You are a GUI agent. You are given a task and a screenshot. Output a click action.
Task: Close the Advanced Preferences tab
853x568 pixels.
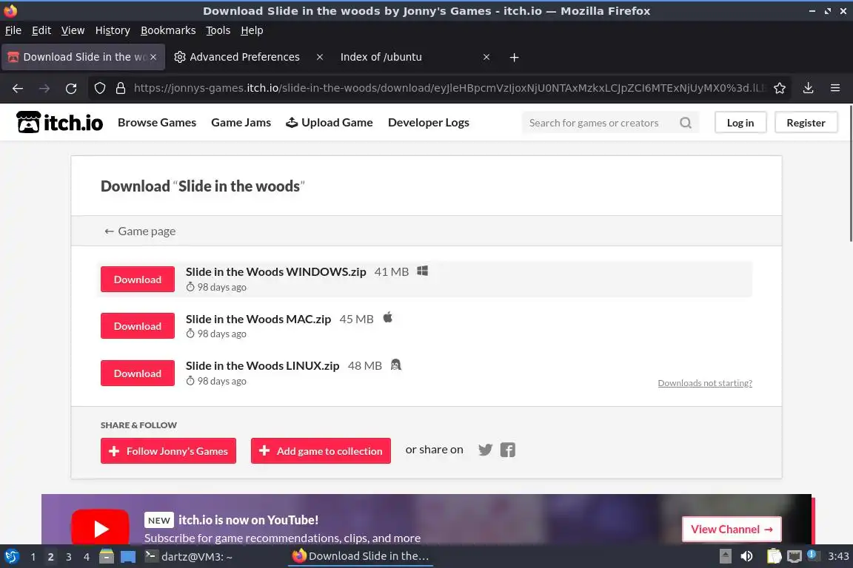pyautogui.click(x=320, y=57)
